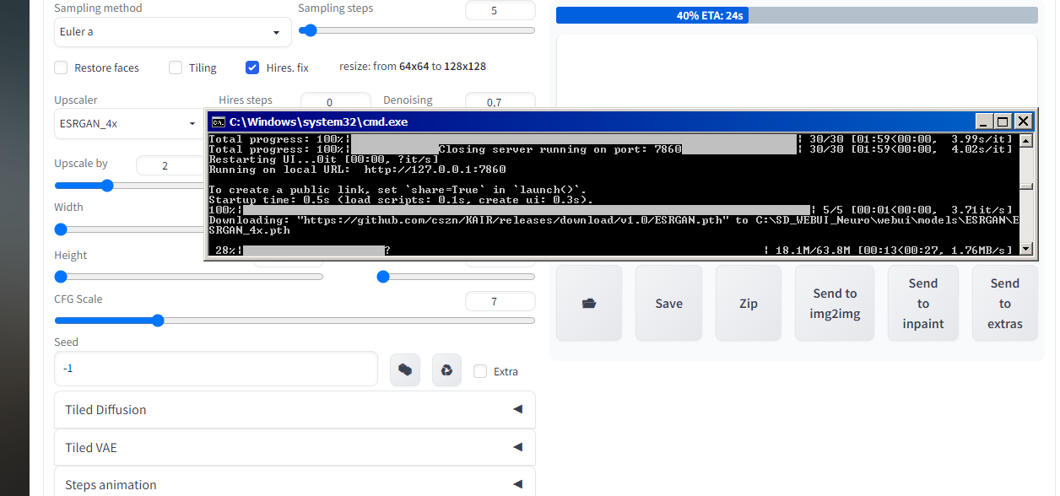Adjust the Upscale by slider
This screenshot has height=496, width=1060.
130,186
